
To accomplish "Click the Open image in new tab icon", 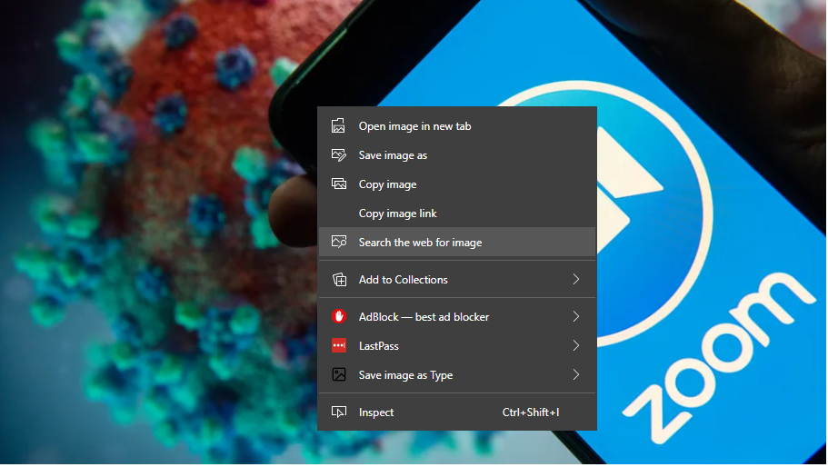I will coord(338,126).
